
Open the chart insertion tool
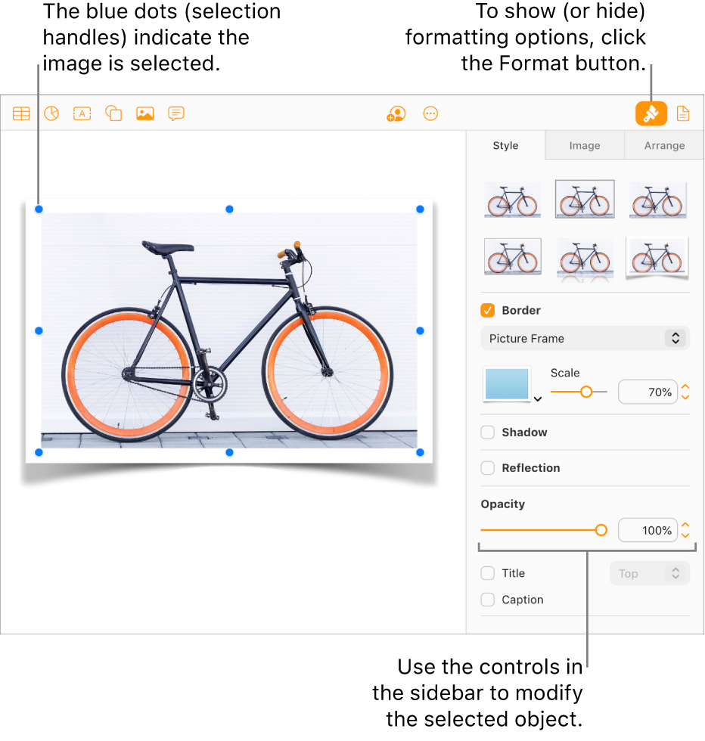coord(51,113)
